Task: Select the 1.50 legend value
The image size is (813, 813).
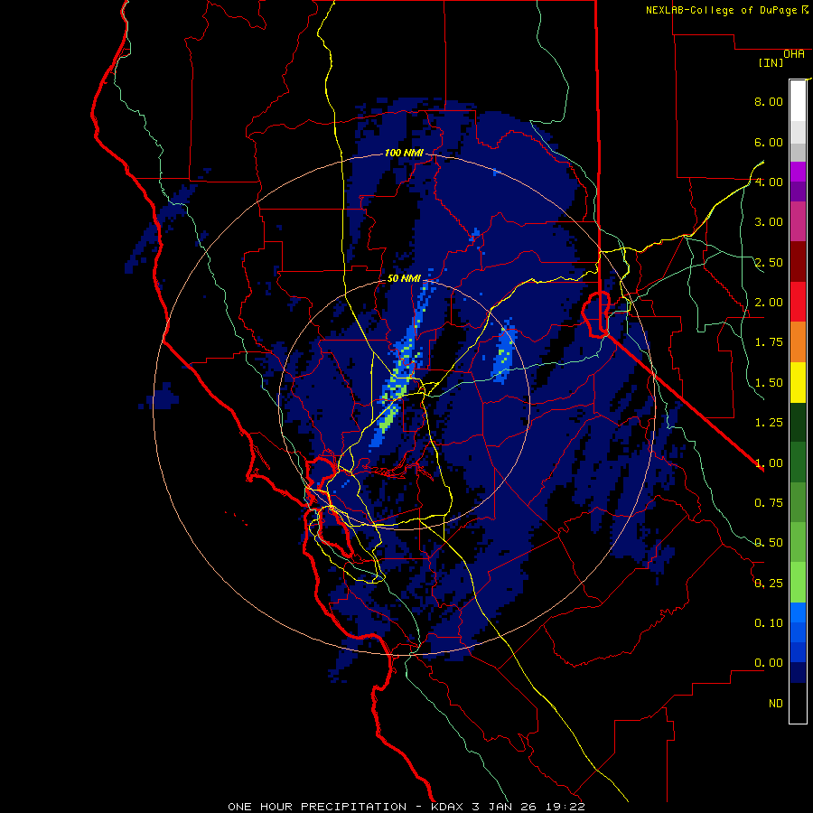Action: click(x=769, y=383)
